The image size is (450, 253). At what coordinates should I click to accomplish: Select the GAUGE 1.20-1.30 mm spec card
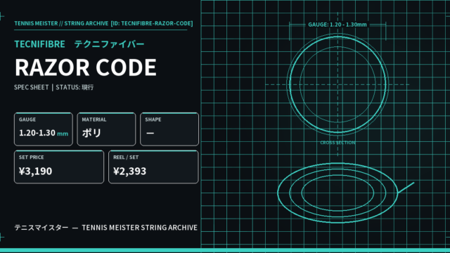point(44,129)
